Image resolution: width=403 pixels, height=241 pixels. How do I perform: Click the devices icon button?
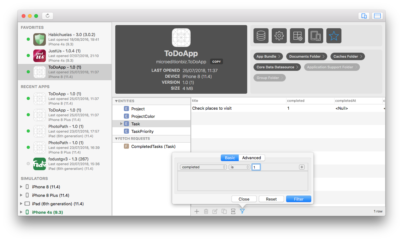316,36
